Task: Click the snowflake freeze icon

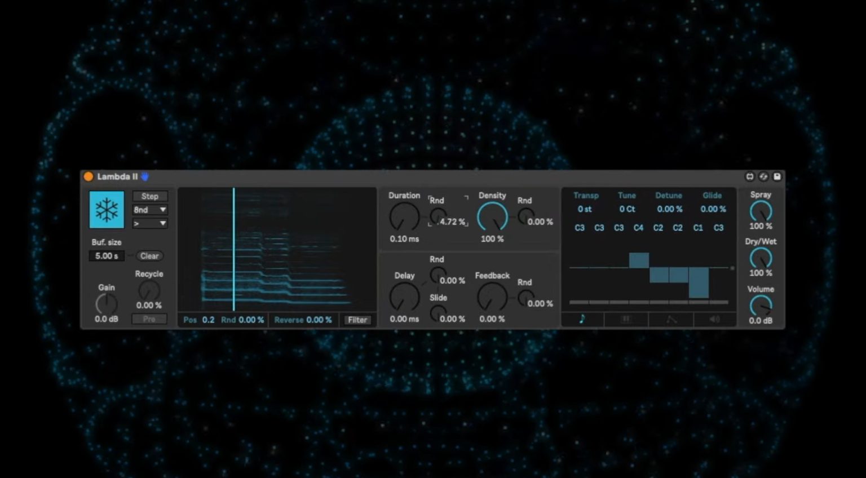Action: (106, 209)
